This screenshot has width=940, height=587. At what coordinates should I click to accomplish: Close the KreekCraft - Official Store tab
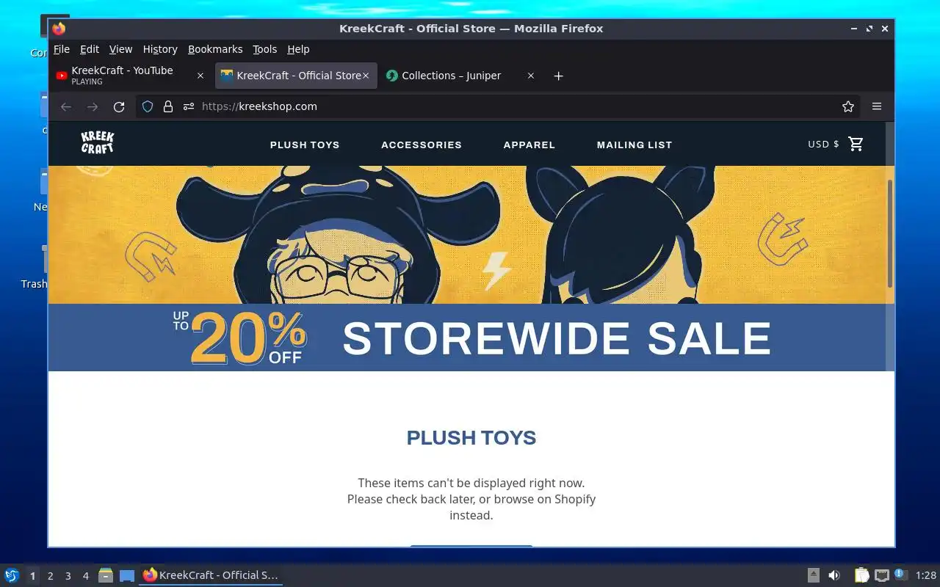coord(366,76)
